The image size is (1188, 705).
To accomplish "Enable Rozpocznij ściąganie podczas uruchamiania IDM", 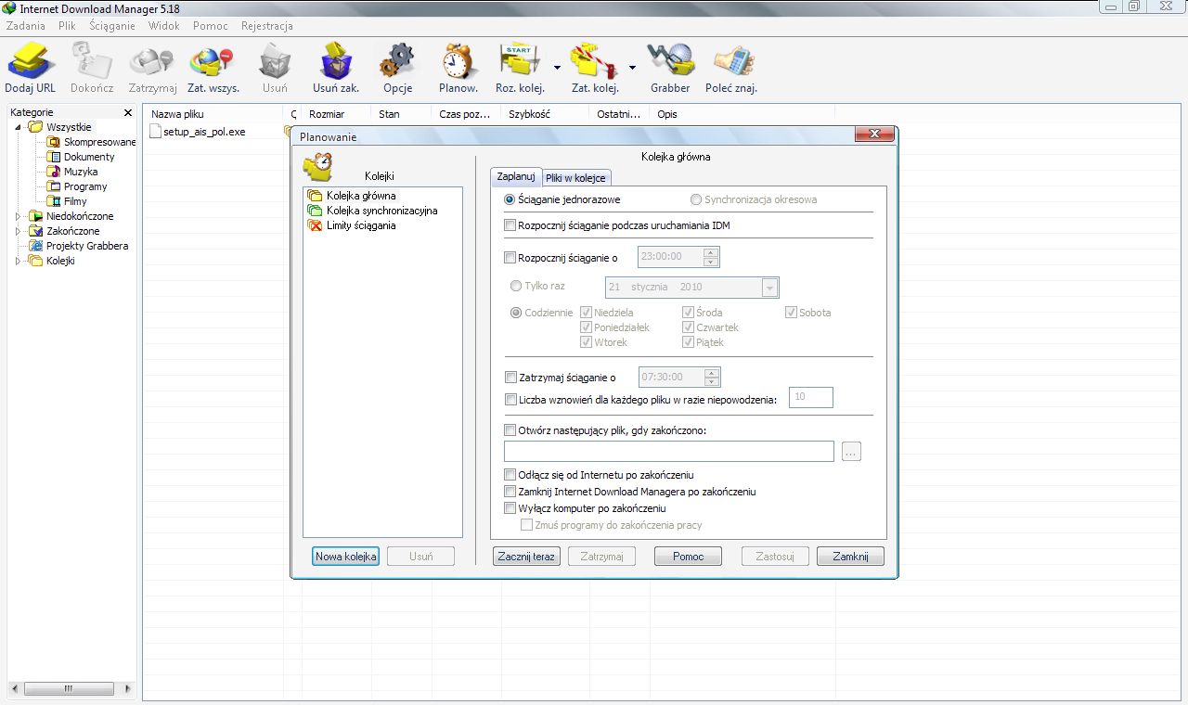I will [x=510, y=225].
